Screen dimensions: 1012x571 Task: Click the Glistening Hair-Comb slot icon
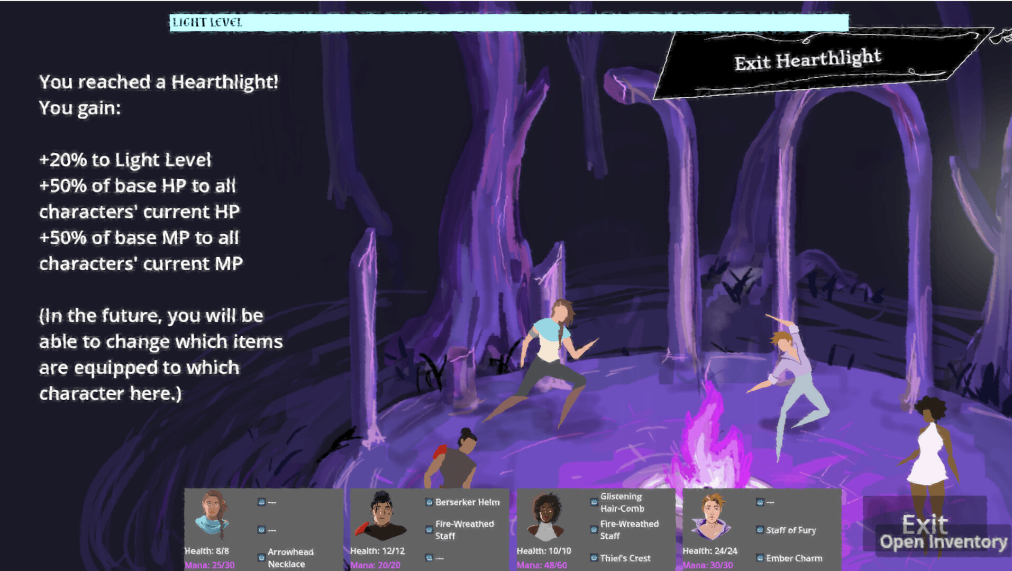(x=592, y=502)
